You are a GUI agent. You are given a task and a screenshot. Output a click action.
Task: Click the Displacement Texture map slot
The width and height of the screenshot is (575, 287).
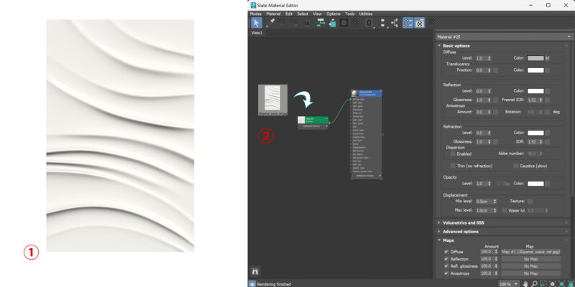tap(530, 202)
